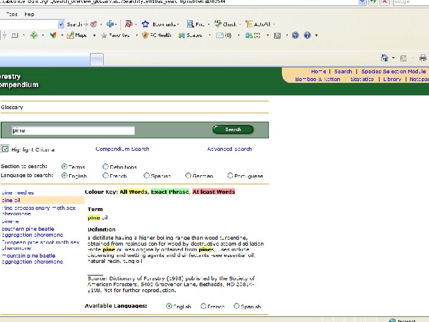This screenshot has width=429, height=322.
Task: Click the browser feeds icon near Home
Action: pyautogui.click(x=403, y=58)
